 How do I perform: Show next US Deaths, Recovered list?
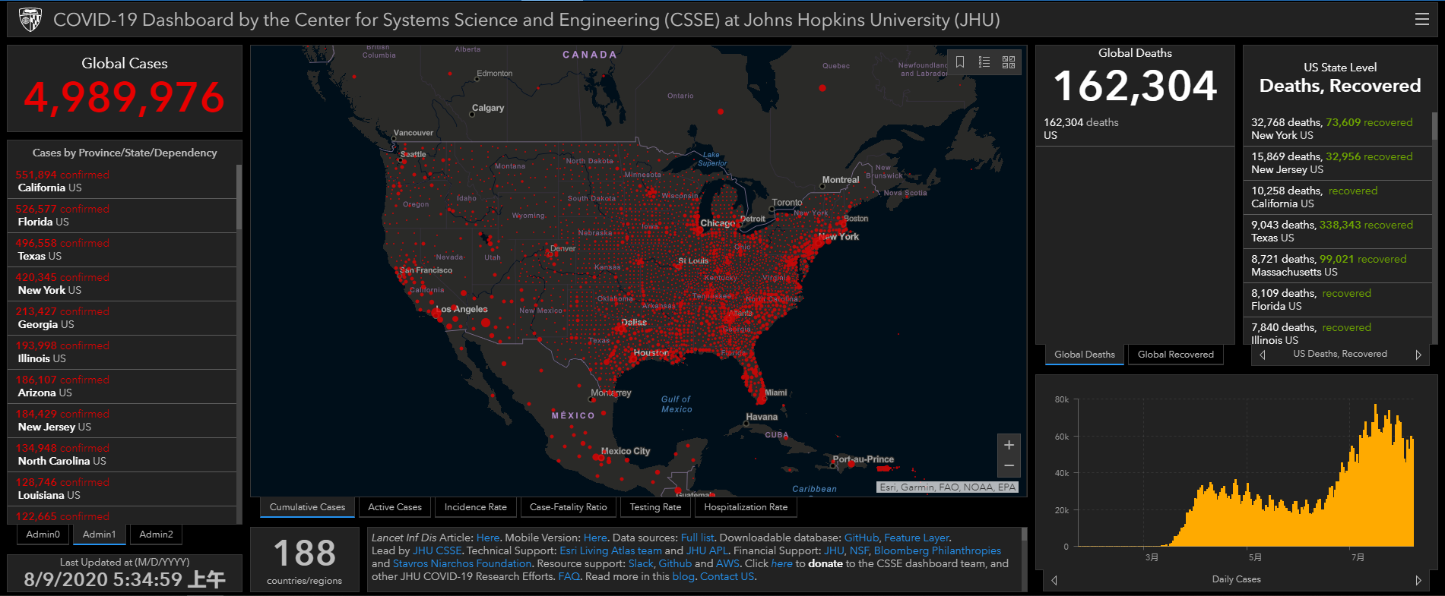1418,355
